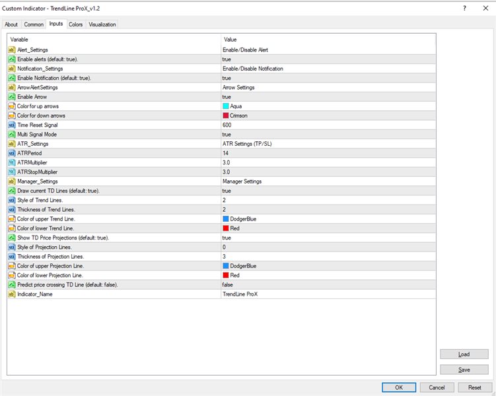Click the color icon beside Color of lower Trend Line

[12, 228]
